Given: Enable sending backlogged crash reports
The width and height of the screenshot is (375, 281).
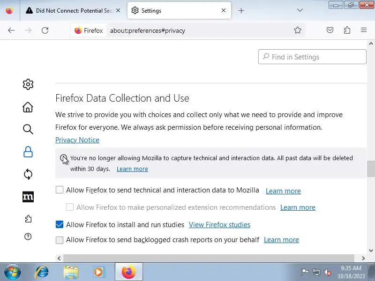Looking at the screenshot, I should tap(60, 240).
